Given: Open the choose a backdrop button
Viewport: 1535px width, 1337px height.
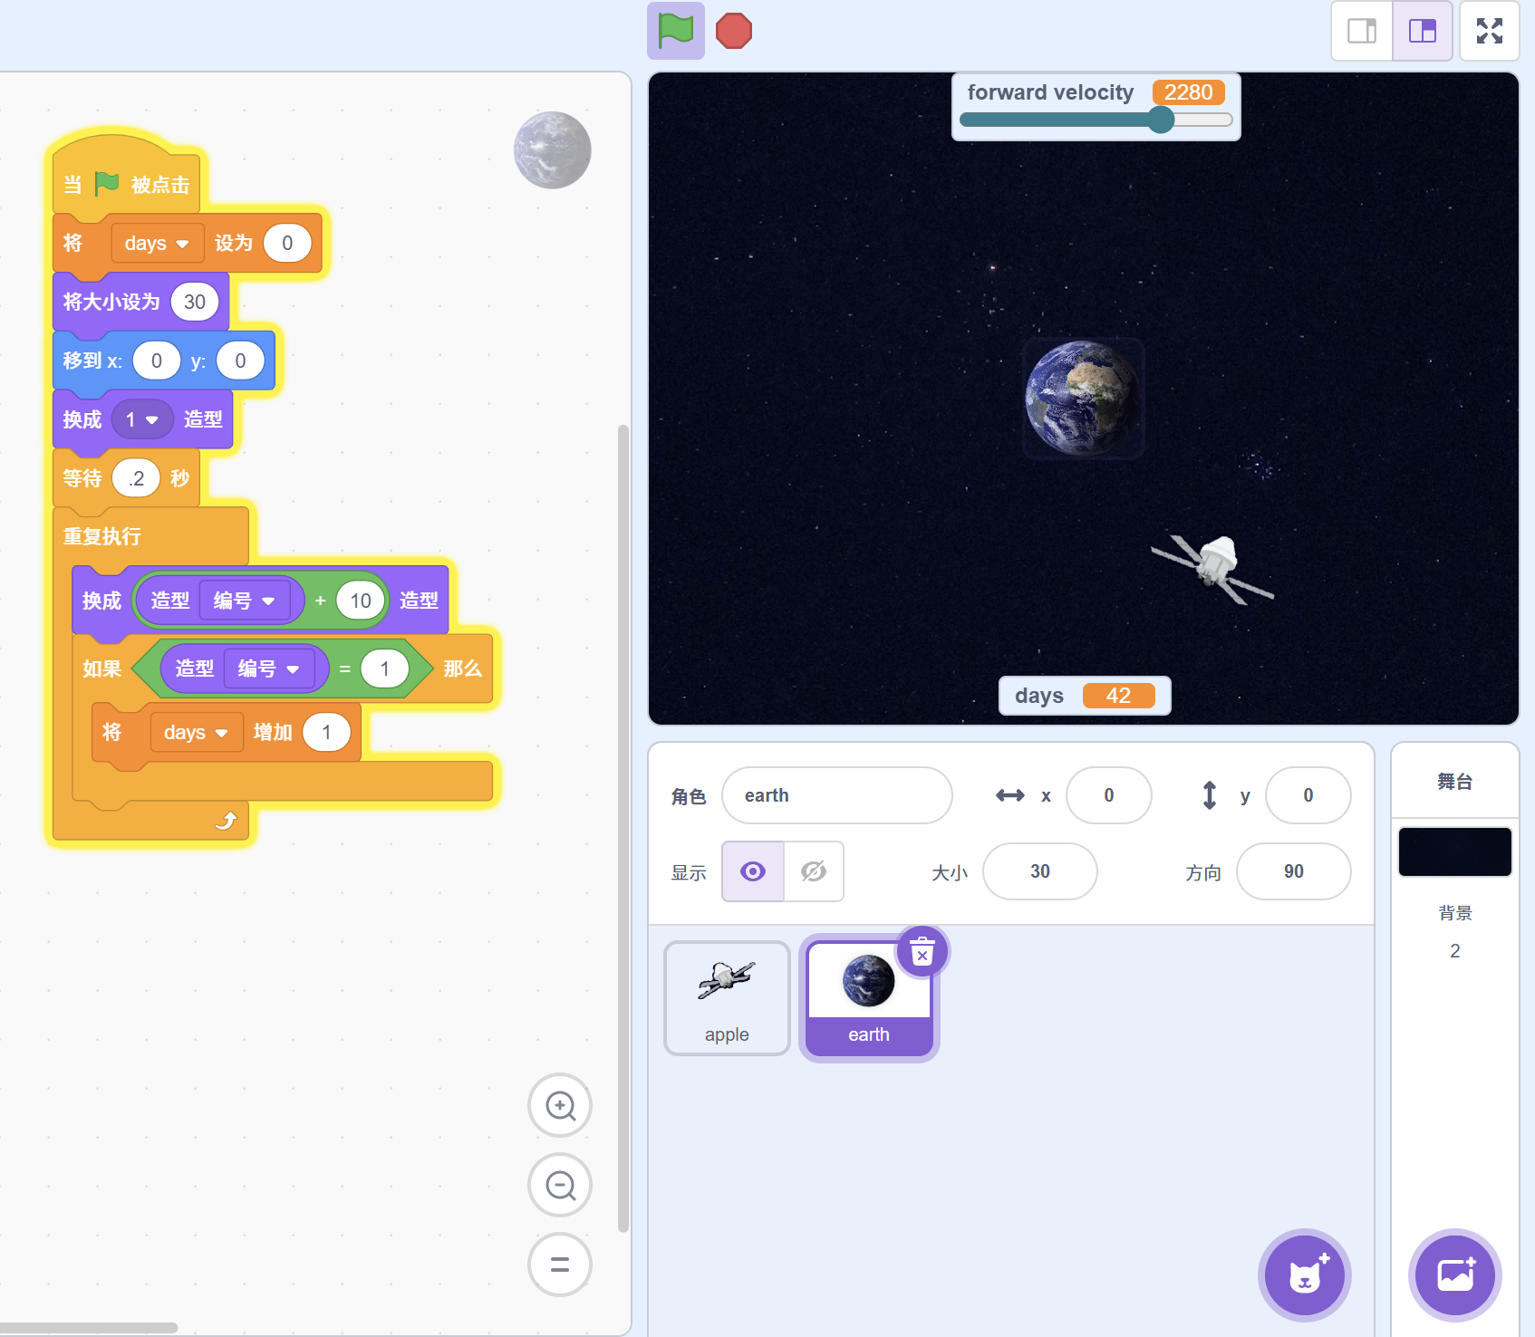Looking at the screenshot, I should pos(1454,1275).
